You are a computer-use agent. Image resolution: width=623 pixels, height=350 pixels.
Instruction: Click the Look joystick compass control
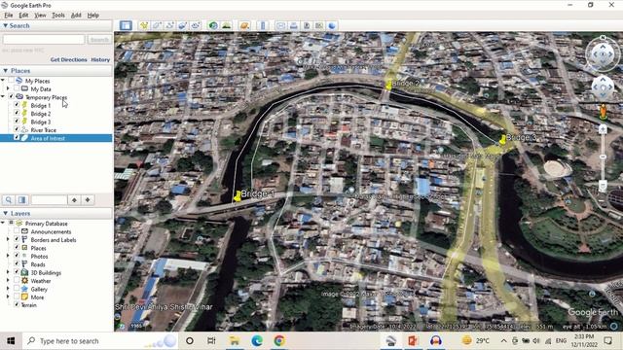(603, 54)
